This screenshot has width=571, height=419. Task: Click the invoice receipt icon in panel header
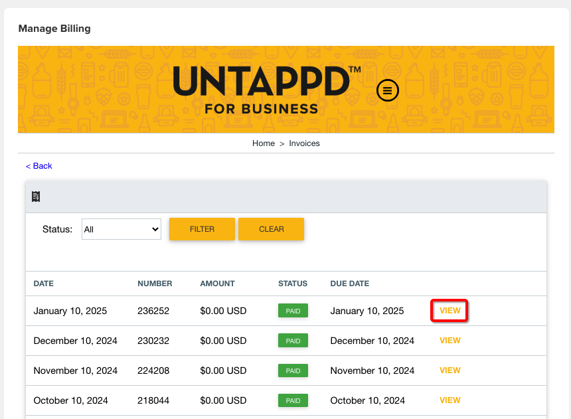point(36,197)
